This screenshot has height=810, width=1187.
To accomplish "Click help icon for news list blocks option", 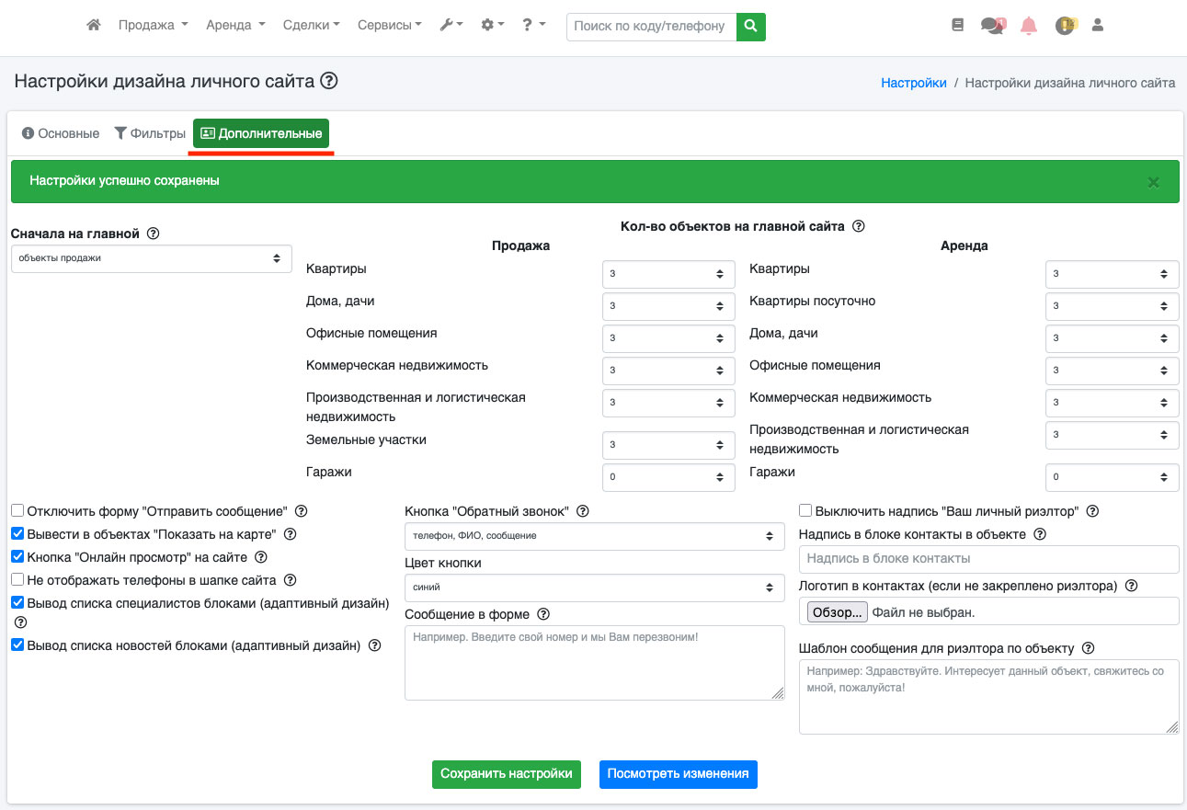I will point(375,645).
